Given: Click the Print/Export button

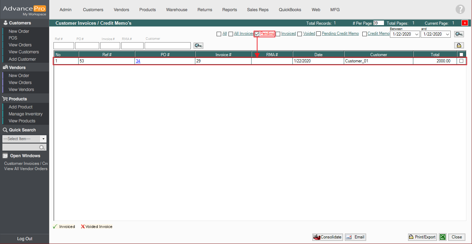Looking at the screenshot, I should (x=422, y=237).
